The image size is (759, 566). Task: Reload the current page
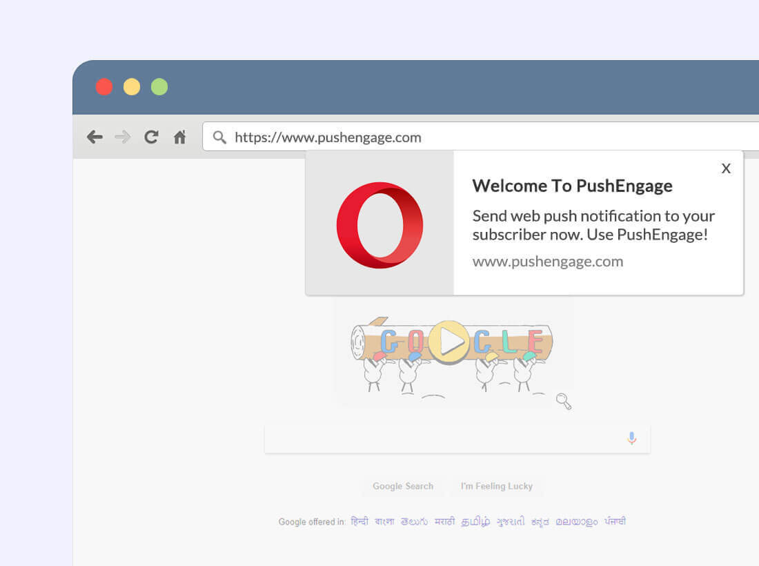tap(151, 137)
